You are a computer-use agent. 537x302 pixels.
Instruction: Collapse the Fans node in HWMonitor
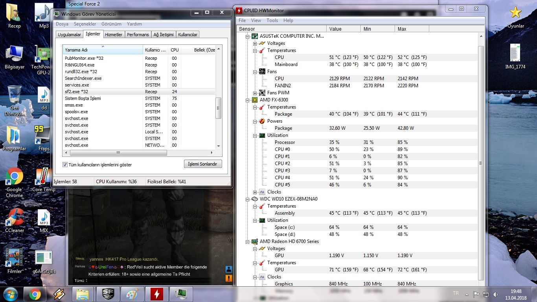[x=255, y=72]
